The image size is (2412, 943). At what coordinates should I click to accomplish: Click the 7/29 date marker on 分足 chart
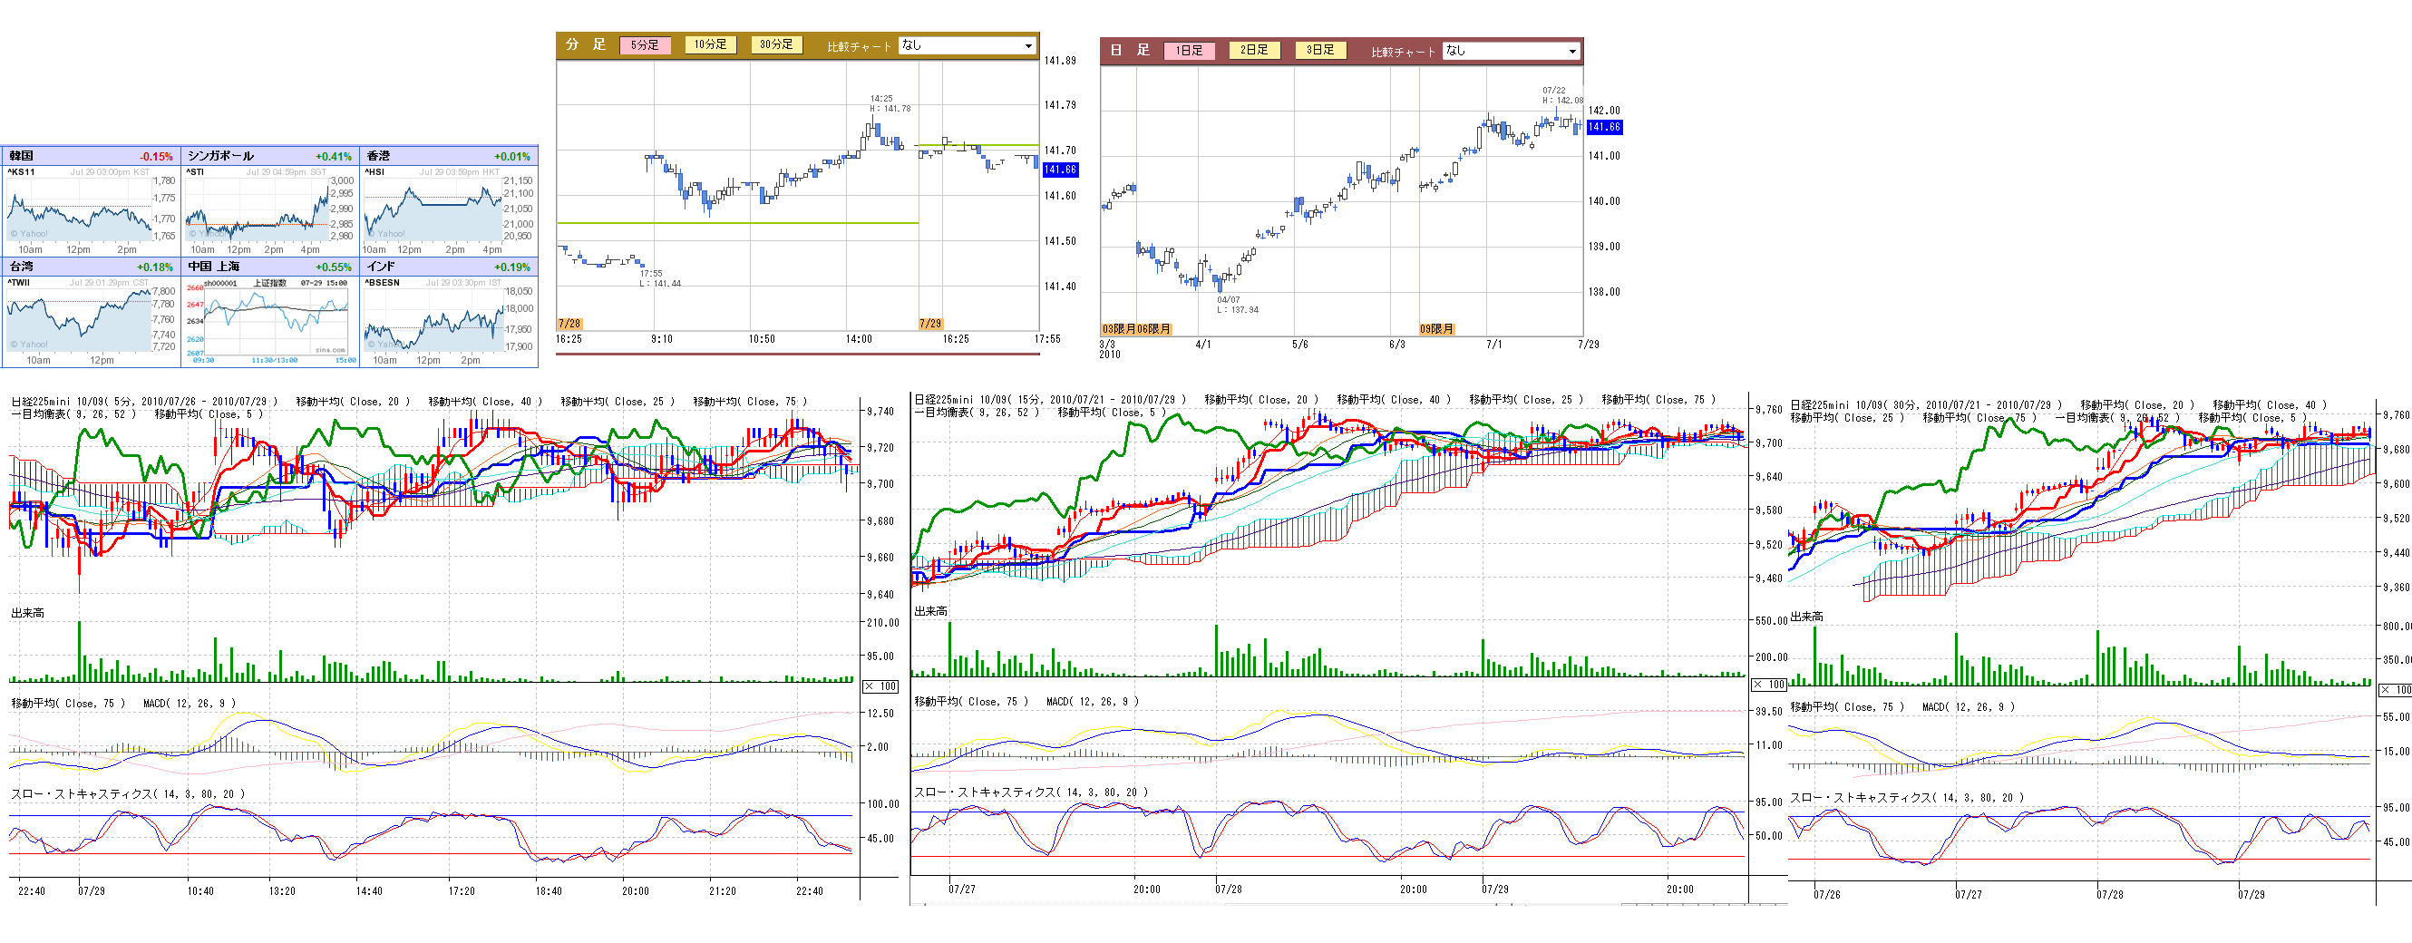[929, 323]
